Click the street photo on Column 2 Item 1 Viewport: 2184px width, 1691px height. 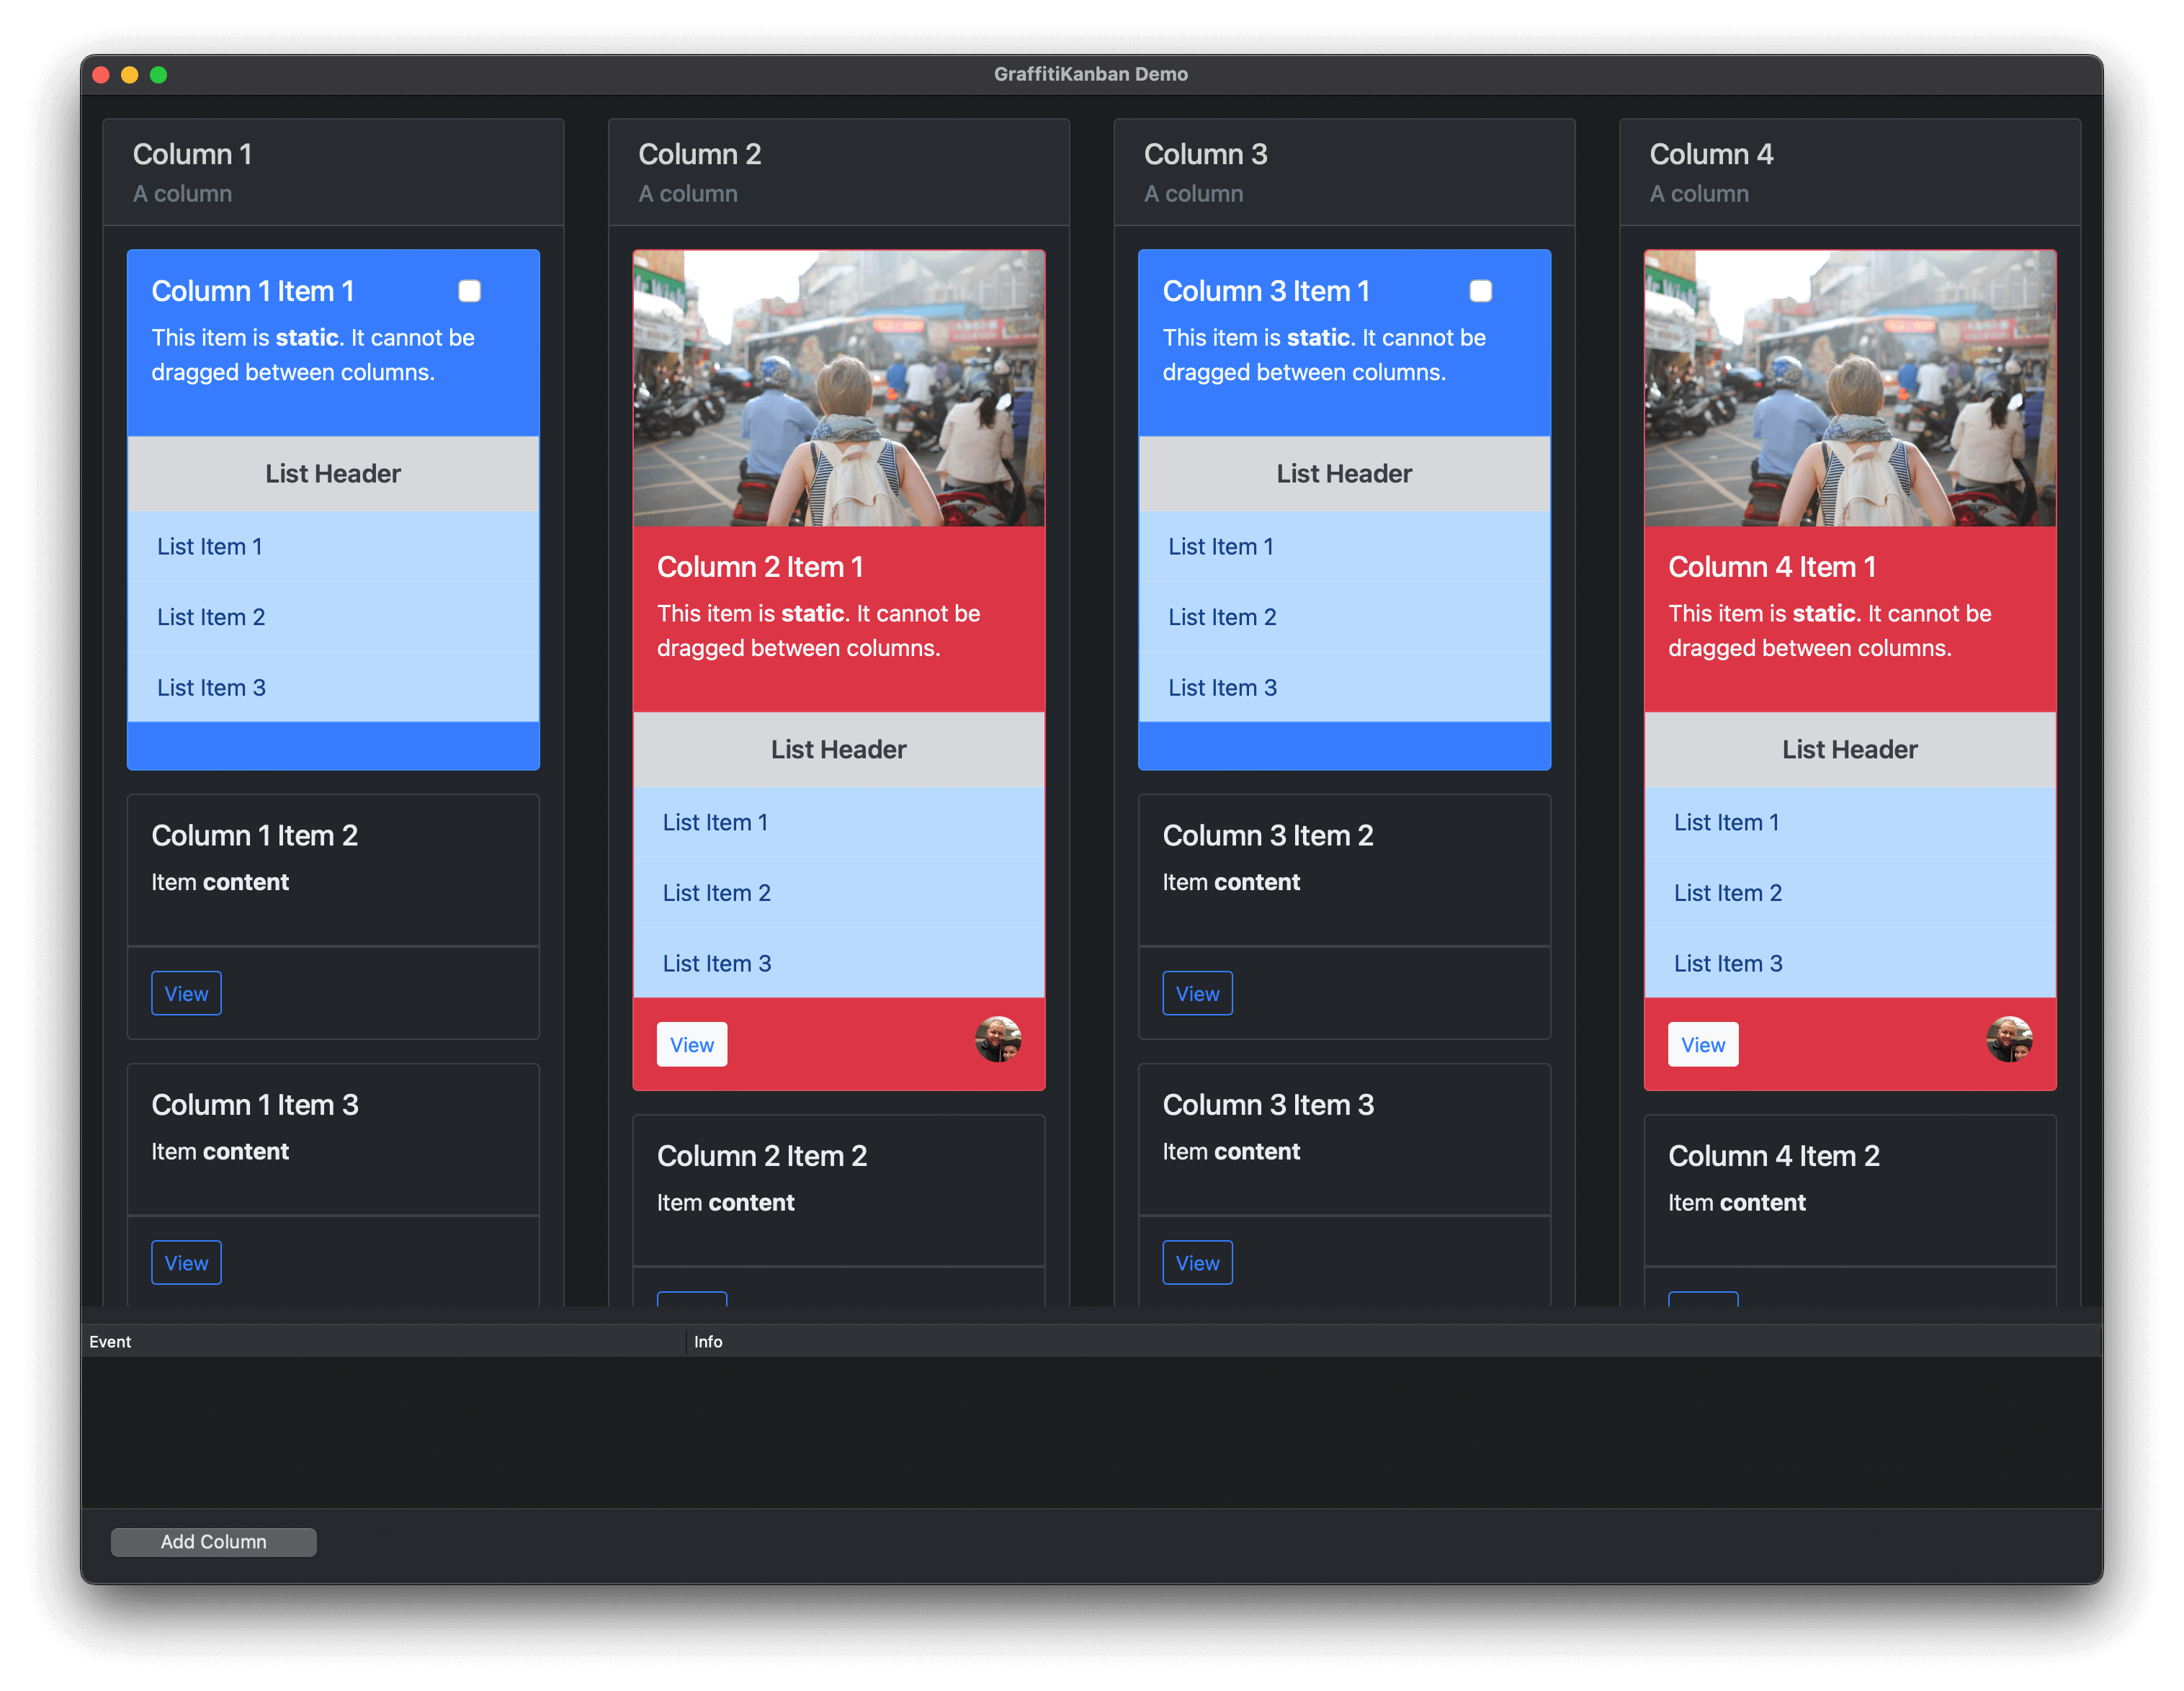click(x=838, y=388)
